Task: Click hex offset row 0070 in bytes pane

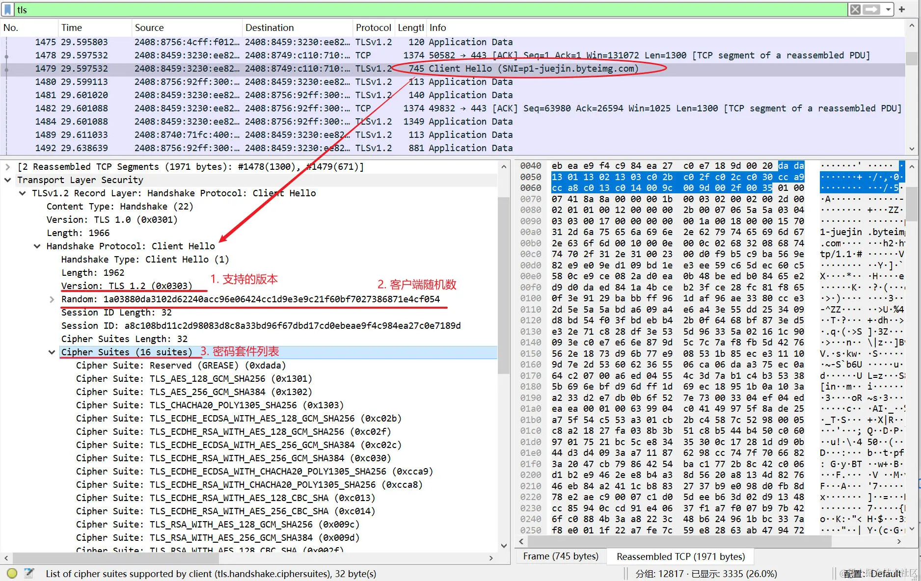Action: tap(531, 199)
